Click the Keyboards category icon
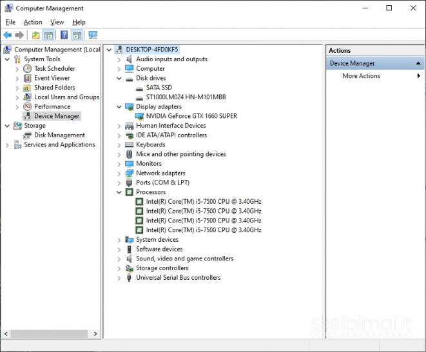 click(130, 144)
